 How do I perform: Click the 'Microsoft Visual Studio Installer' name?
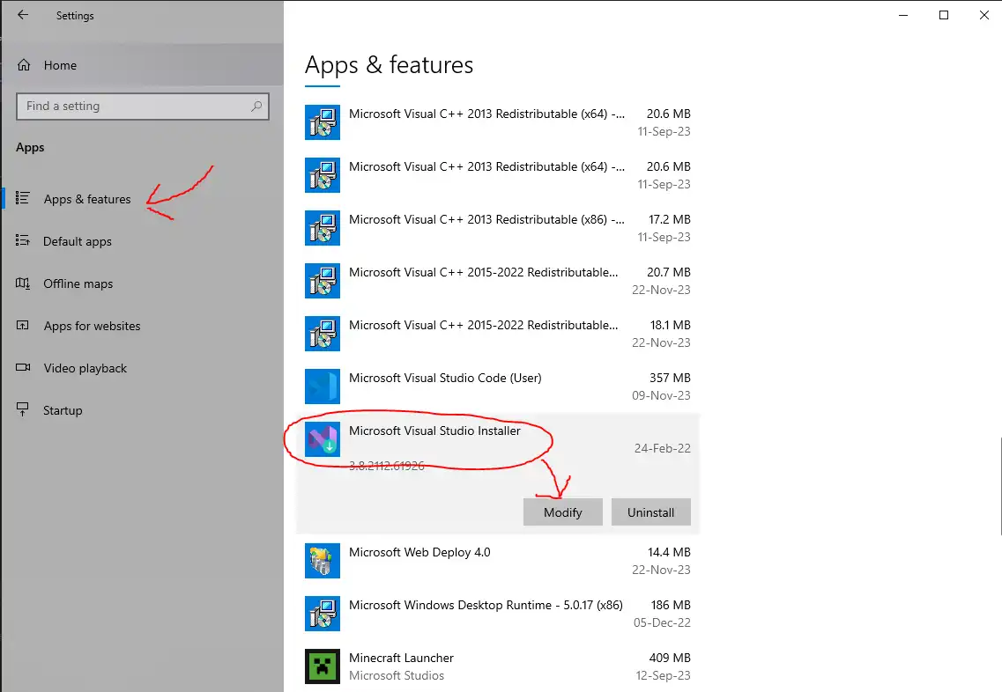point(434,431)
